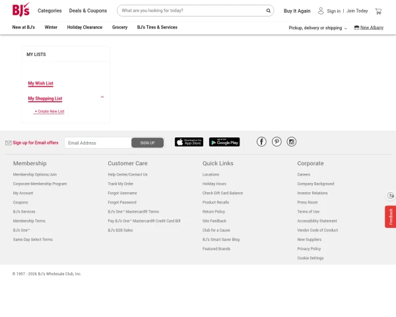Screen dimensions: 396x317
Task: Open Holiday Clearance section
Action: tap(84, 27)
